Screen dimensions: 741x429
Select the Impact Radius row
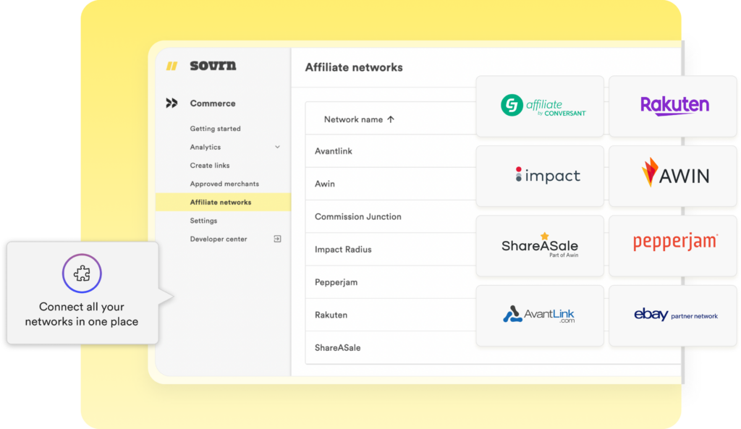click(391, 250)
